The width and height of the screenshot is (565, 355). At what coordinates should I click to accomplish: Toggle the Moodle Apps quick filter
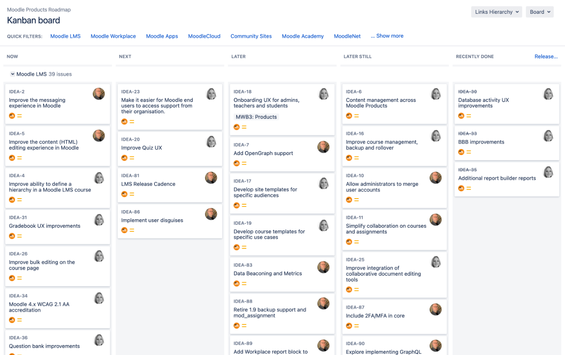click(x=162, y=36)
